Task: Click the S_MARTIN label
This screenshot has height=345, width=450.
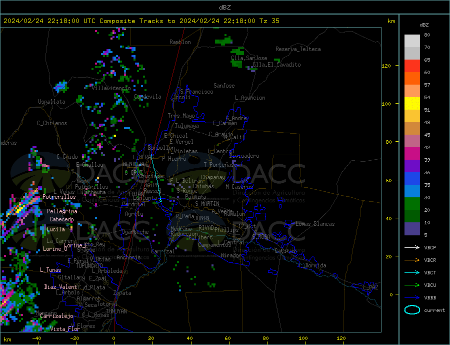Action: 207,204
